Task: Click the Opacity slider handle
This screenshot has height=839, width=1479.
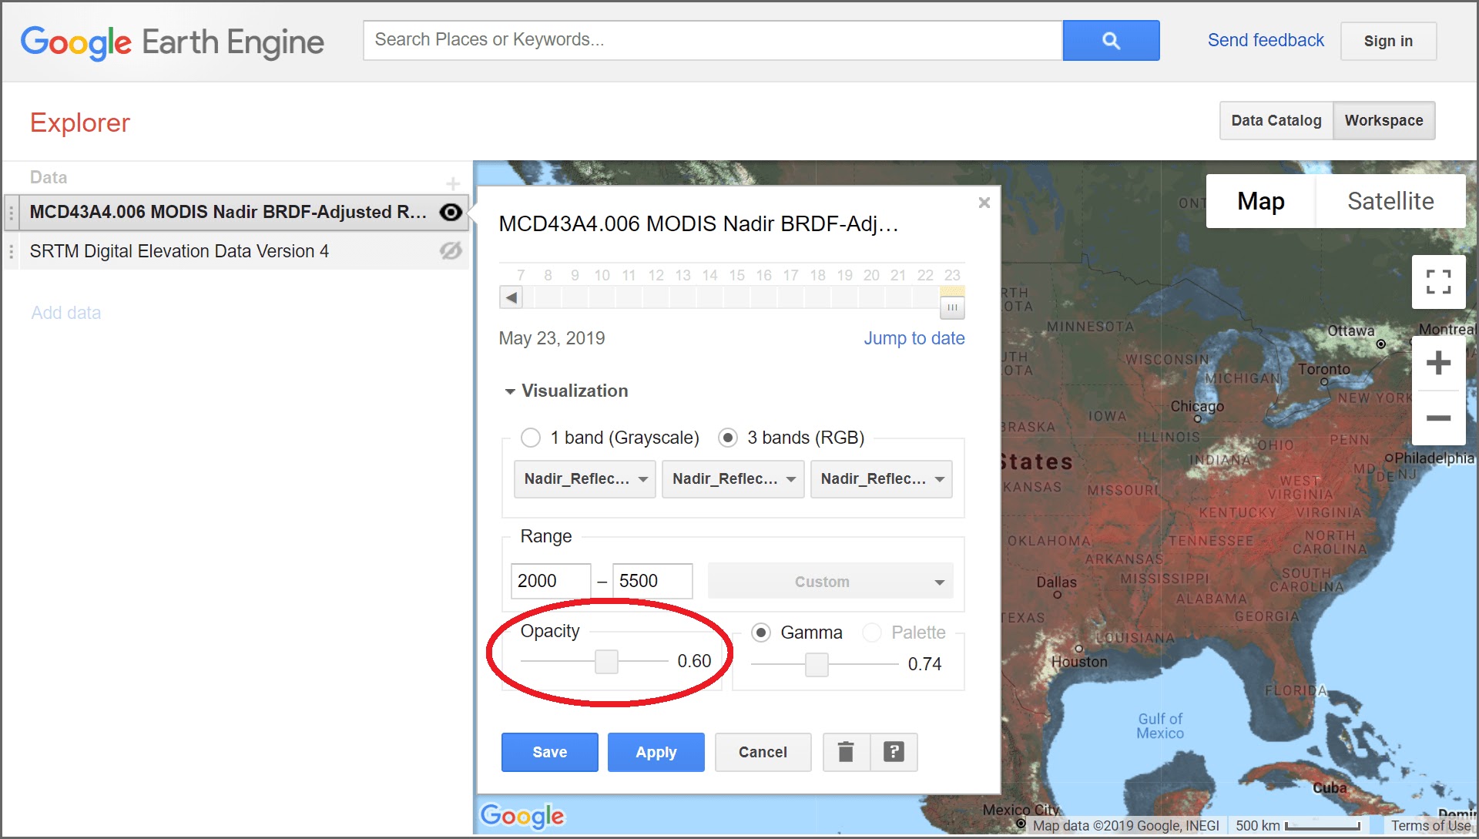Action: (x=606, y=661)
